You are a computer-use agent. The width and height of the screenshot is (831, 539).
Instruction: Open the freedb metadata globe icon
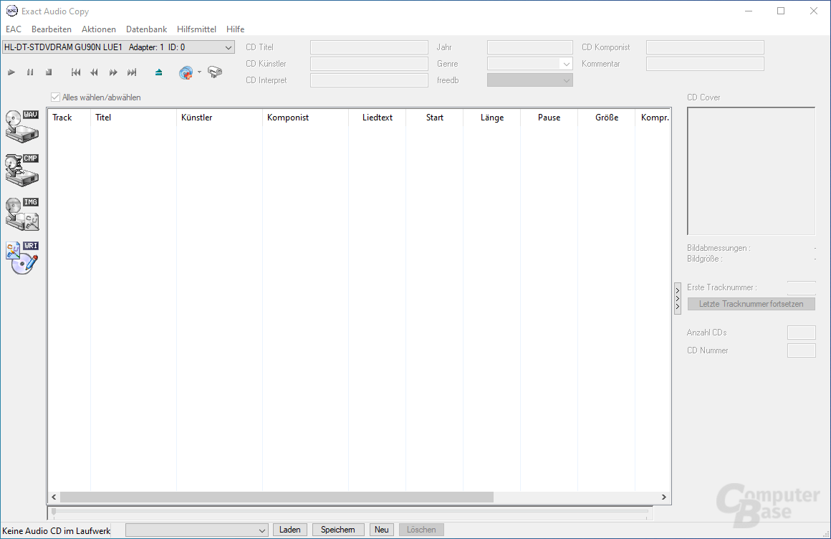pyautogui.click(x=186, y=72)
